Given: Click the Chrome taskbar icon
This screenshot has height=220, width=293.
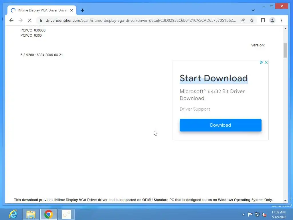Looking at the screenshot, I should click(x=49, y=214).
